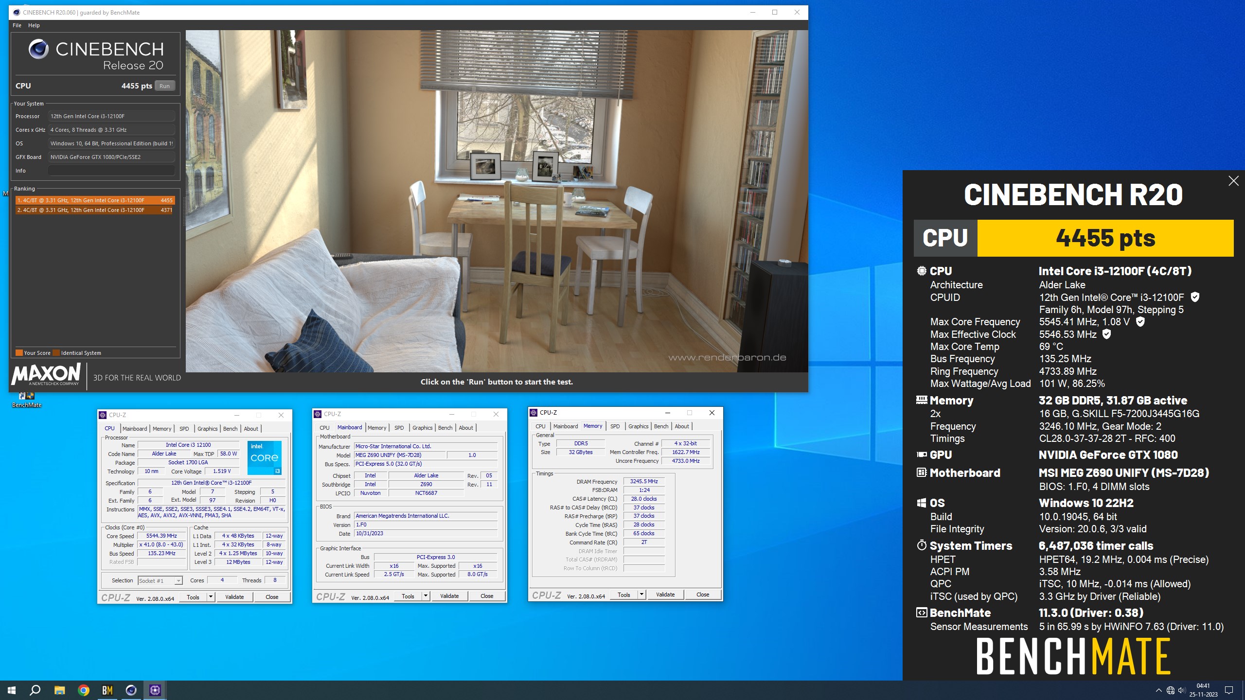Viewport: 1245px width, 700px height.
Task: Open the taskbar search magnifier
Action: 35,690
